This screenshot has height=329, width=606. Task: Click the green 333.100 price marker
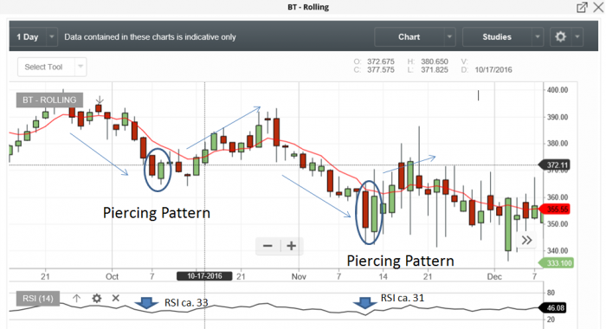[557, 263]
